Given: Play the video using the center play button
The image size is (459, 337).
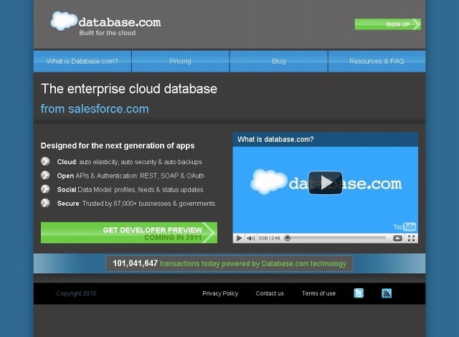Looking at the screenshot, I should (325, 183).
